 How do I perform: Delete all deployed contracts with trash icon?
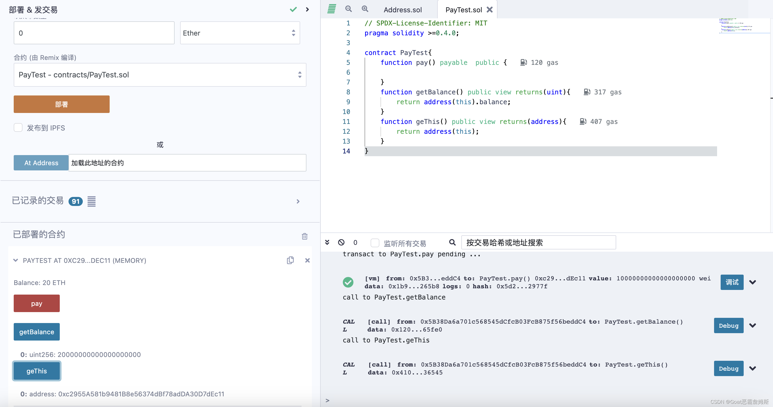point(305,236)
